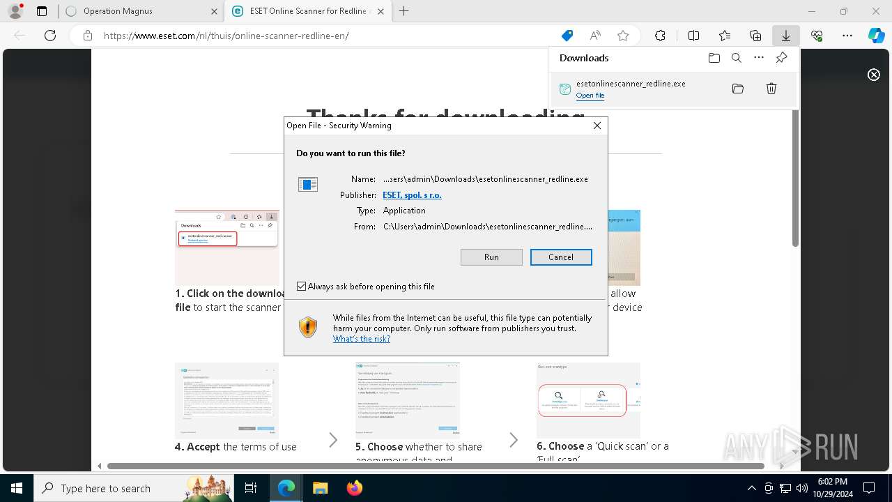
Task: Open Task View on the taskbar
Action: click(x=252, y=488)
